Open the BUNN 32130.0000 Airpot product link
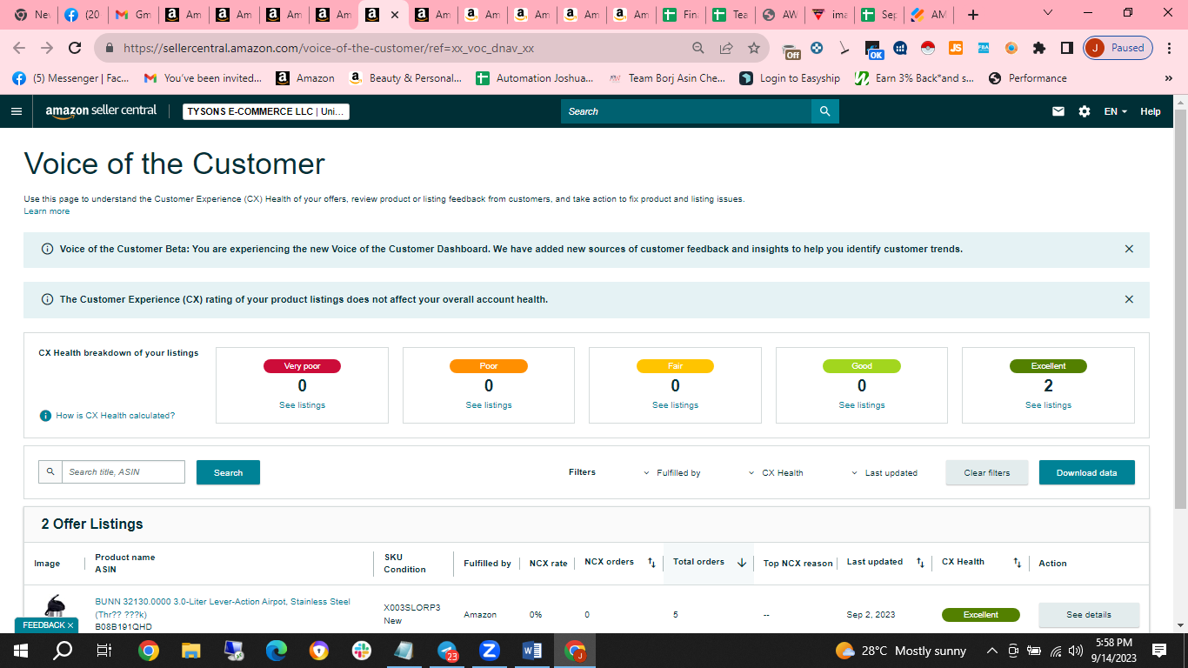This screenshot has height=668, width=1188. tap(223, 608)
